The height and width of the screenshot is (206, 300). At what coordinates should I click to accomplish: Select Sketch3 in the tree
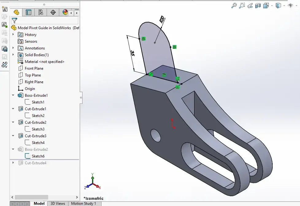tap(35, 129)
